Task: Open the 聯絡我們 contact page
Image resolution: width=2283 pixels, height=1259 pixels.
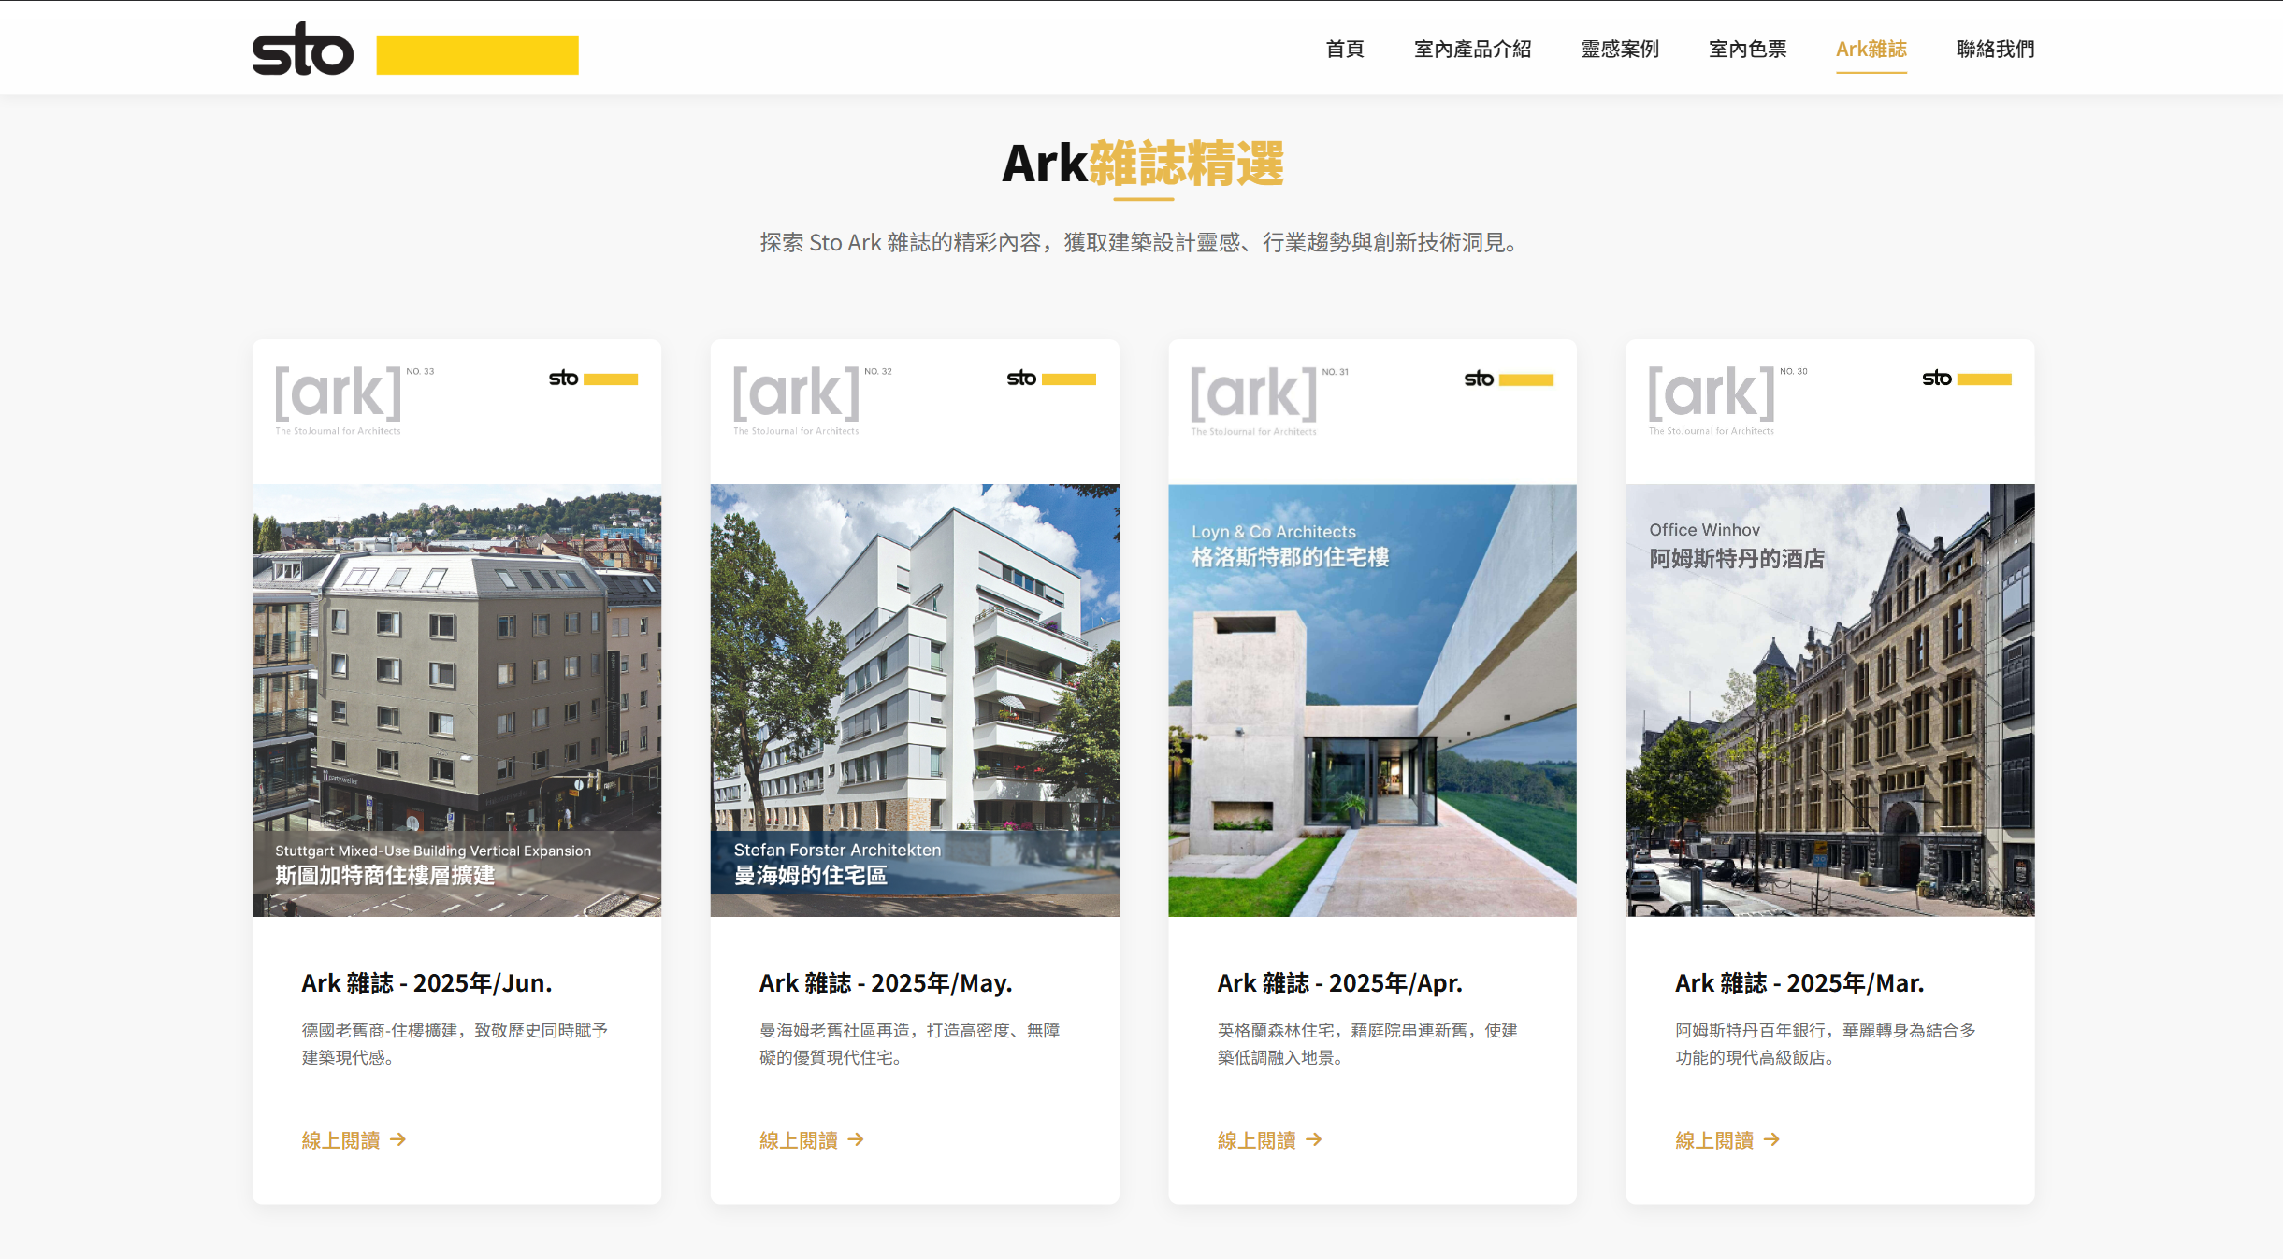Action: pos(1995,49)
